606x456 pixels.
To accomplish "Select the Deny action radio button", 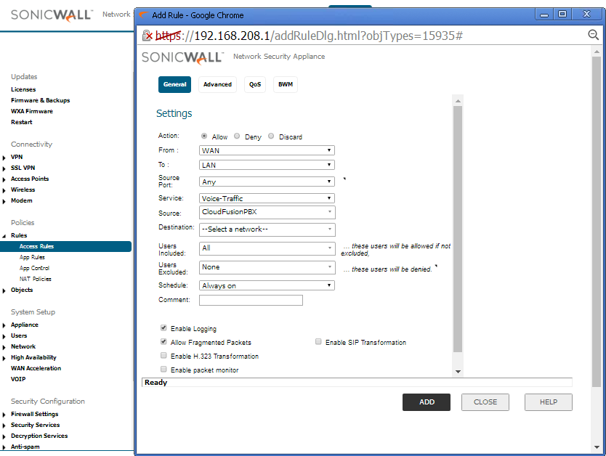I will pyautogui.click(x=237, y=137).
